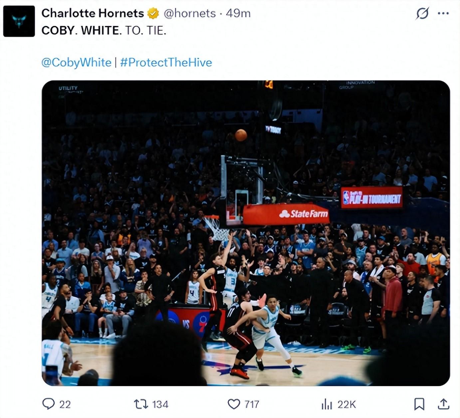The height and width of the screenshot is (418, 460).
Task: Repost the tweet using the retweet icon
Action: pos(140,404)
